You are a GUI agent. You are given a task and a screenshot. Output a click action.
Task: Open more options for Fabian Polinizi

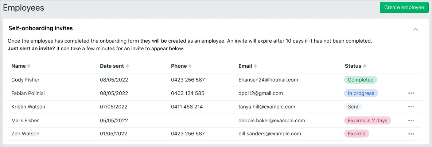pyautogui.click(x=411, y=93)
